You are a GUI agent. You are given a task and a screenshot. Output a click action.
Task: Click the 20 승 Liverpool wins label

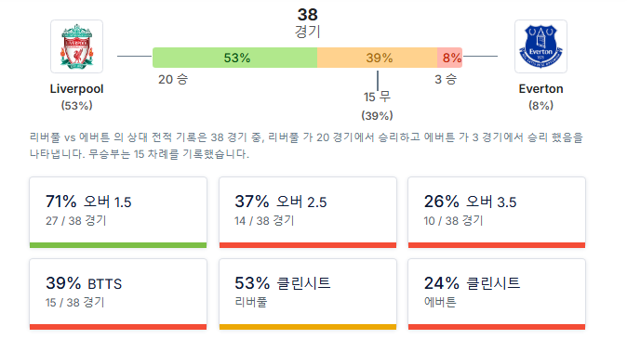click(173, 79)
